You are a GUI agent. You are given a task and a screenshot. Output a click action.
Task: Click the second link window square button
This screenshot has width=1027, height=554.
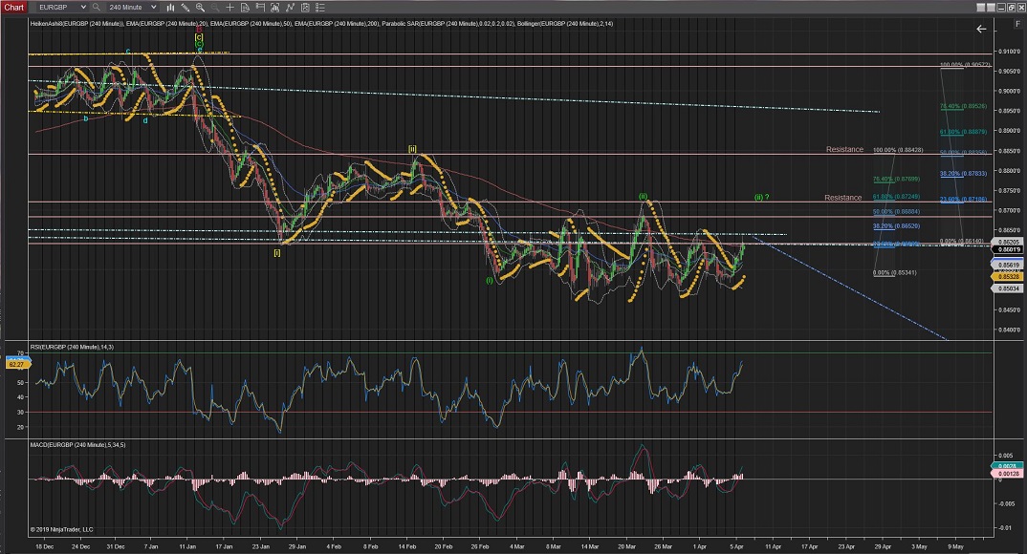992,8
